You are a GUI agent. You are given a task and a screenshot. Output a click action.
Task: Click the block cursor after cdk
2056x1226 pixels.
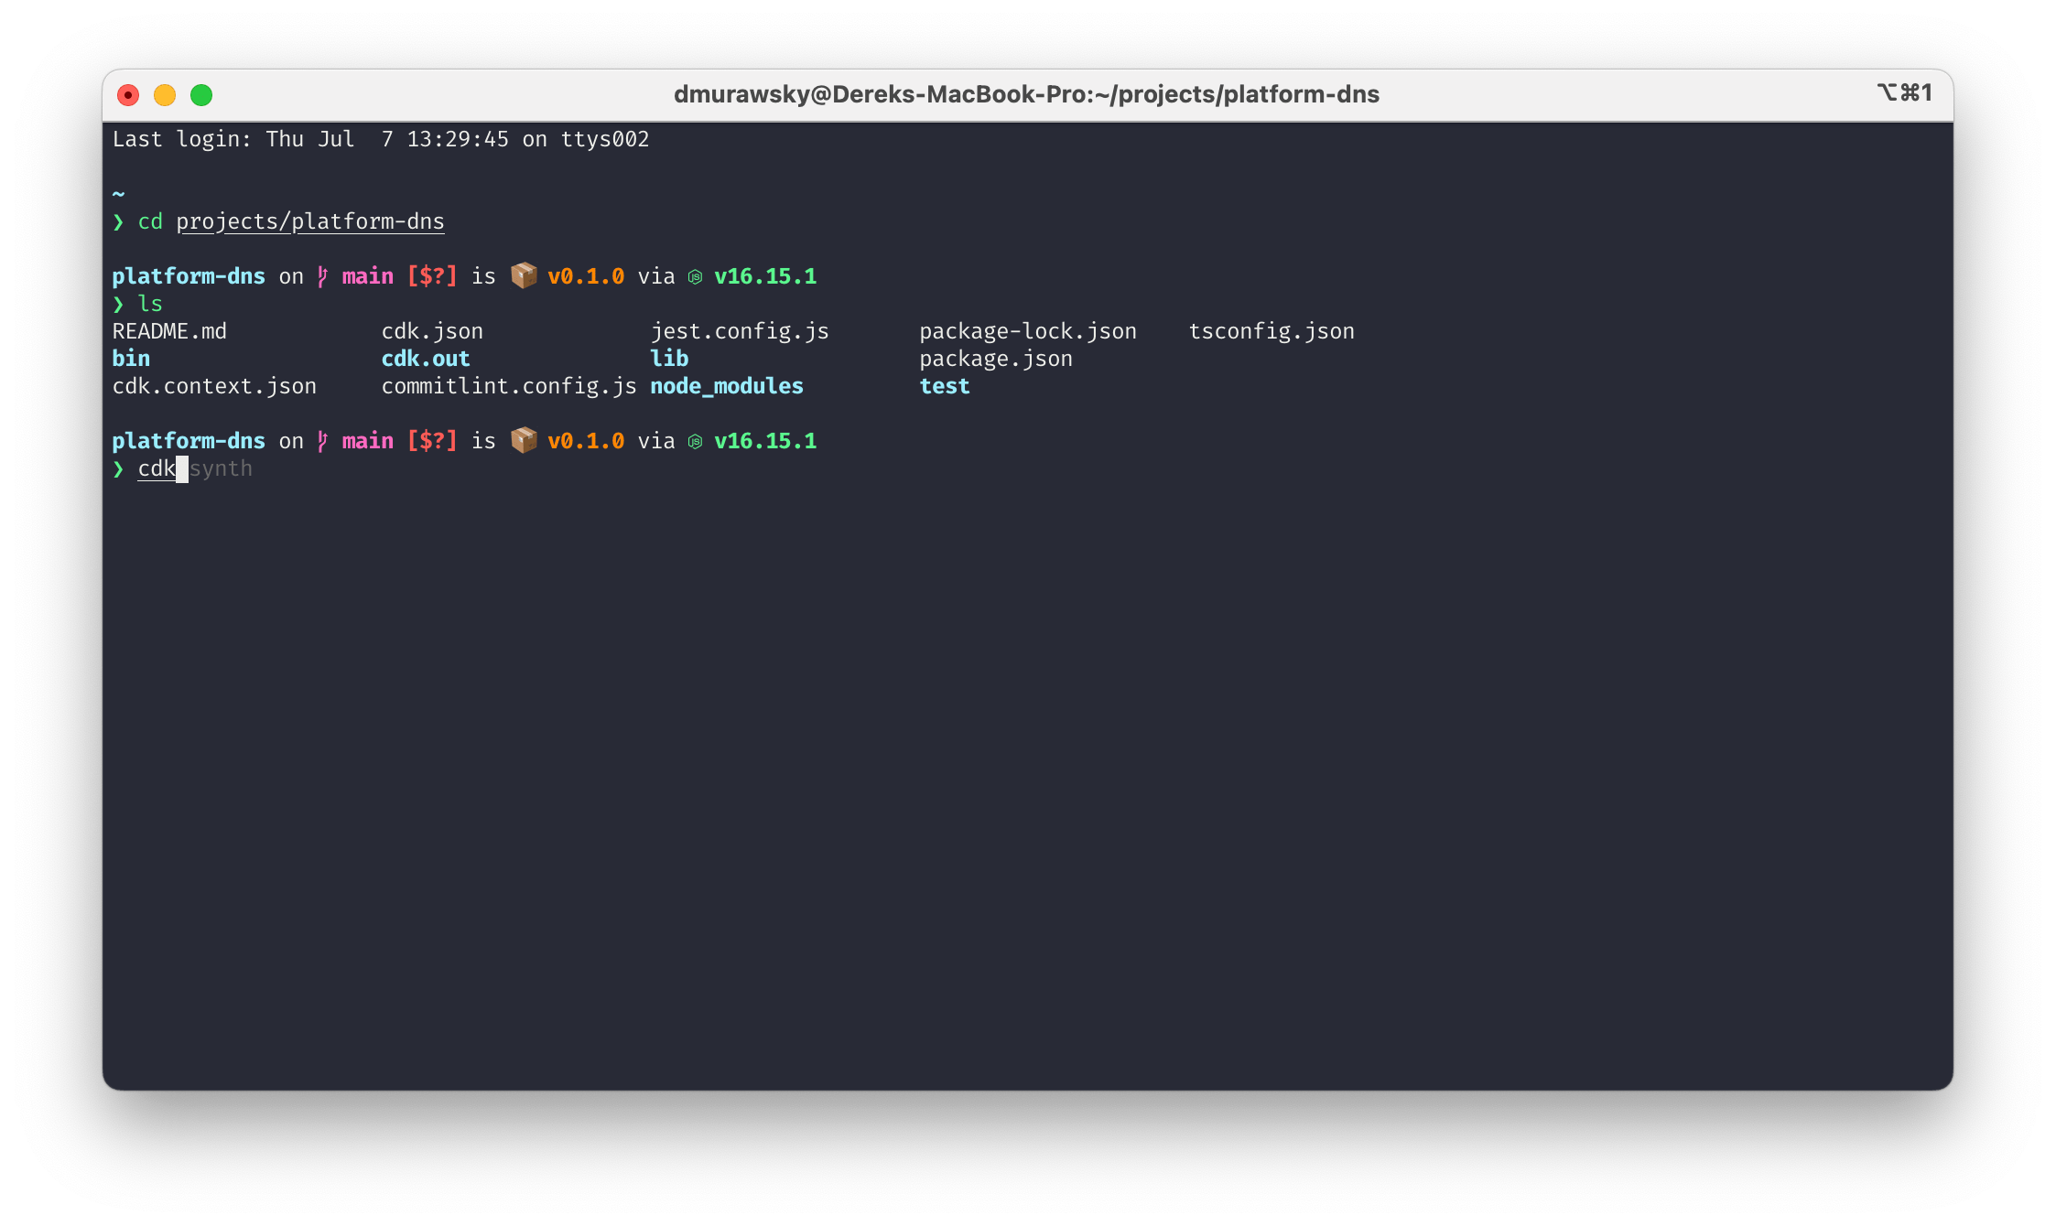pos(181,468)
